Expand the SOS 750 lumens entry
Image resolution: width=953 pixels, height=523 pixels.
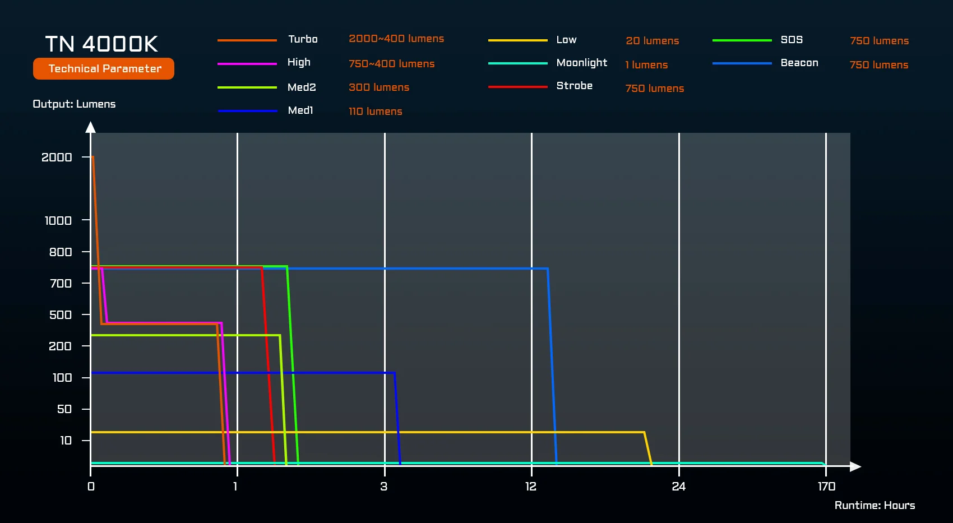point(879,40)
